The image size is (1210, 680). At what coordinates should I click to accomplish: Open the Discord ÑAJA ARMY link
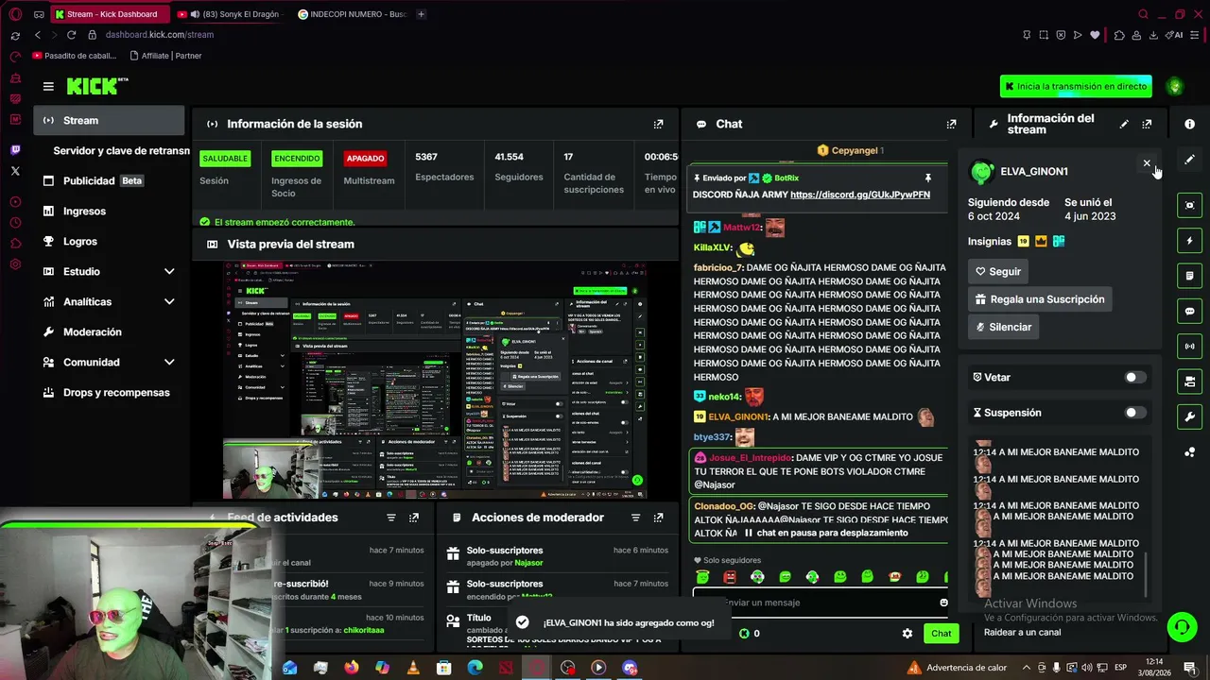[x=860, y=195]
